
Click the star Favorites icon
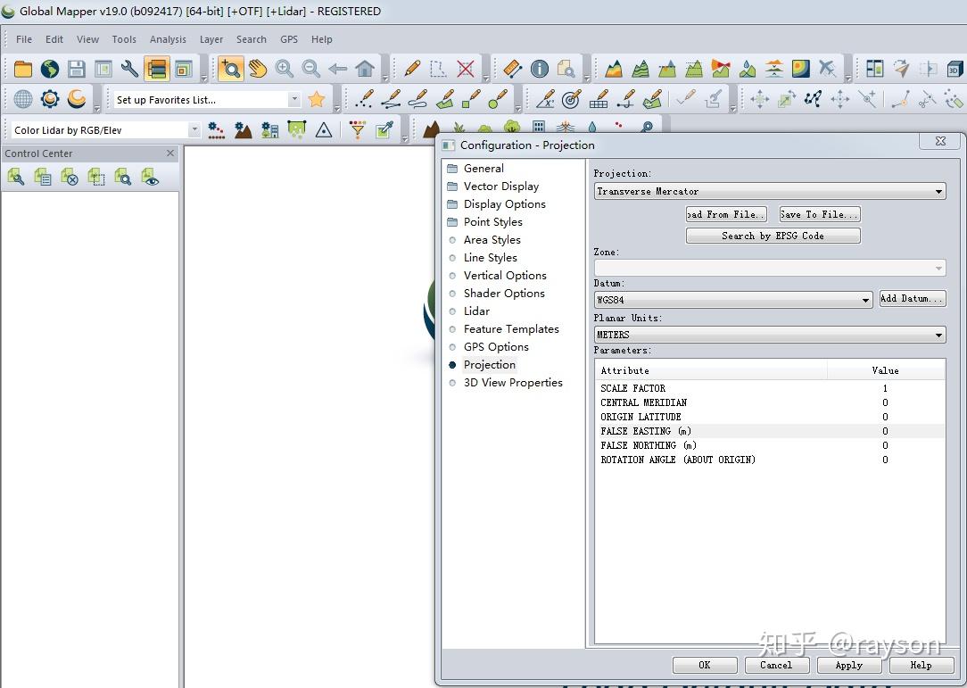317,99
